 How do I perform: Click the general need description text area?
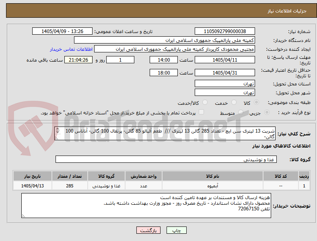pos(165,133)
